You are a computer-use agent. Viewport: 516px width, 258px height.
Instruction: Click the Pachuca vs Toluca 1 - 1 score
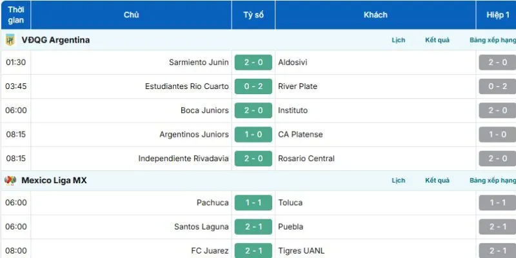[253, 203]
